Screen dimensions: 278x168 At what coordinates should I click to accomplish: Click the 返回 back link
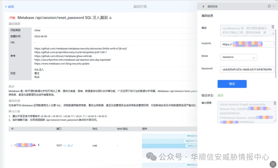click(10, 6)
